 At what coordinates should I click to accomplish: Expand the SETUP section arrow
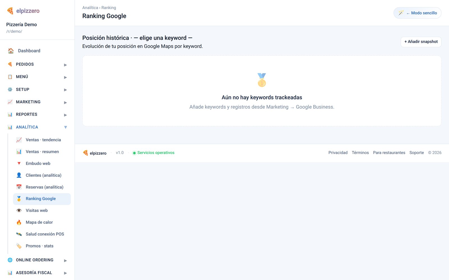point(65,90)
